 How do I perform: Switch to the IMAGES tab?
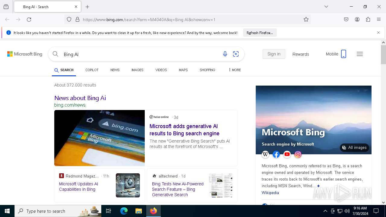138,70
